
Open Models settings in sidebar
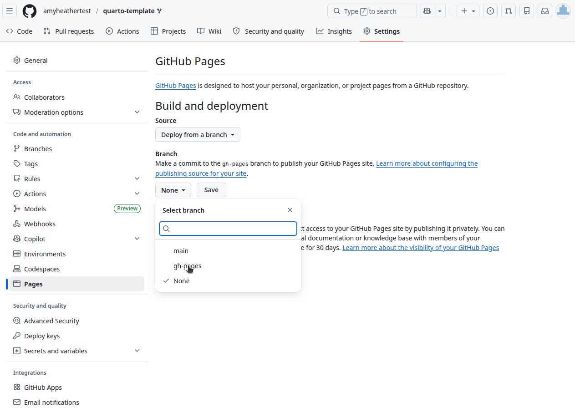[x=77, y=209]
